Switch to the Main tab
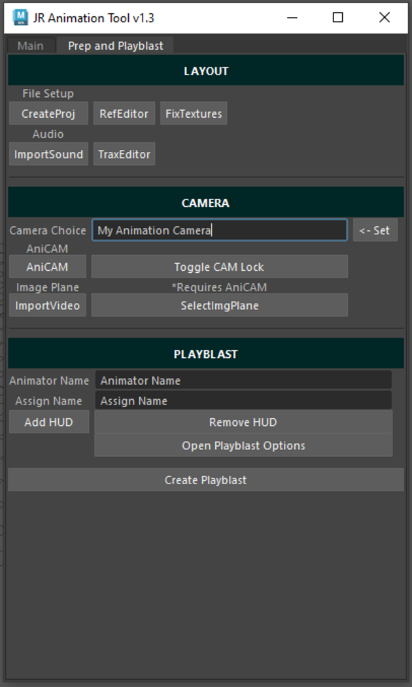Image resolution: width=412 pixels, height=687 pixels. coord(30,46)
